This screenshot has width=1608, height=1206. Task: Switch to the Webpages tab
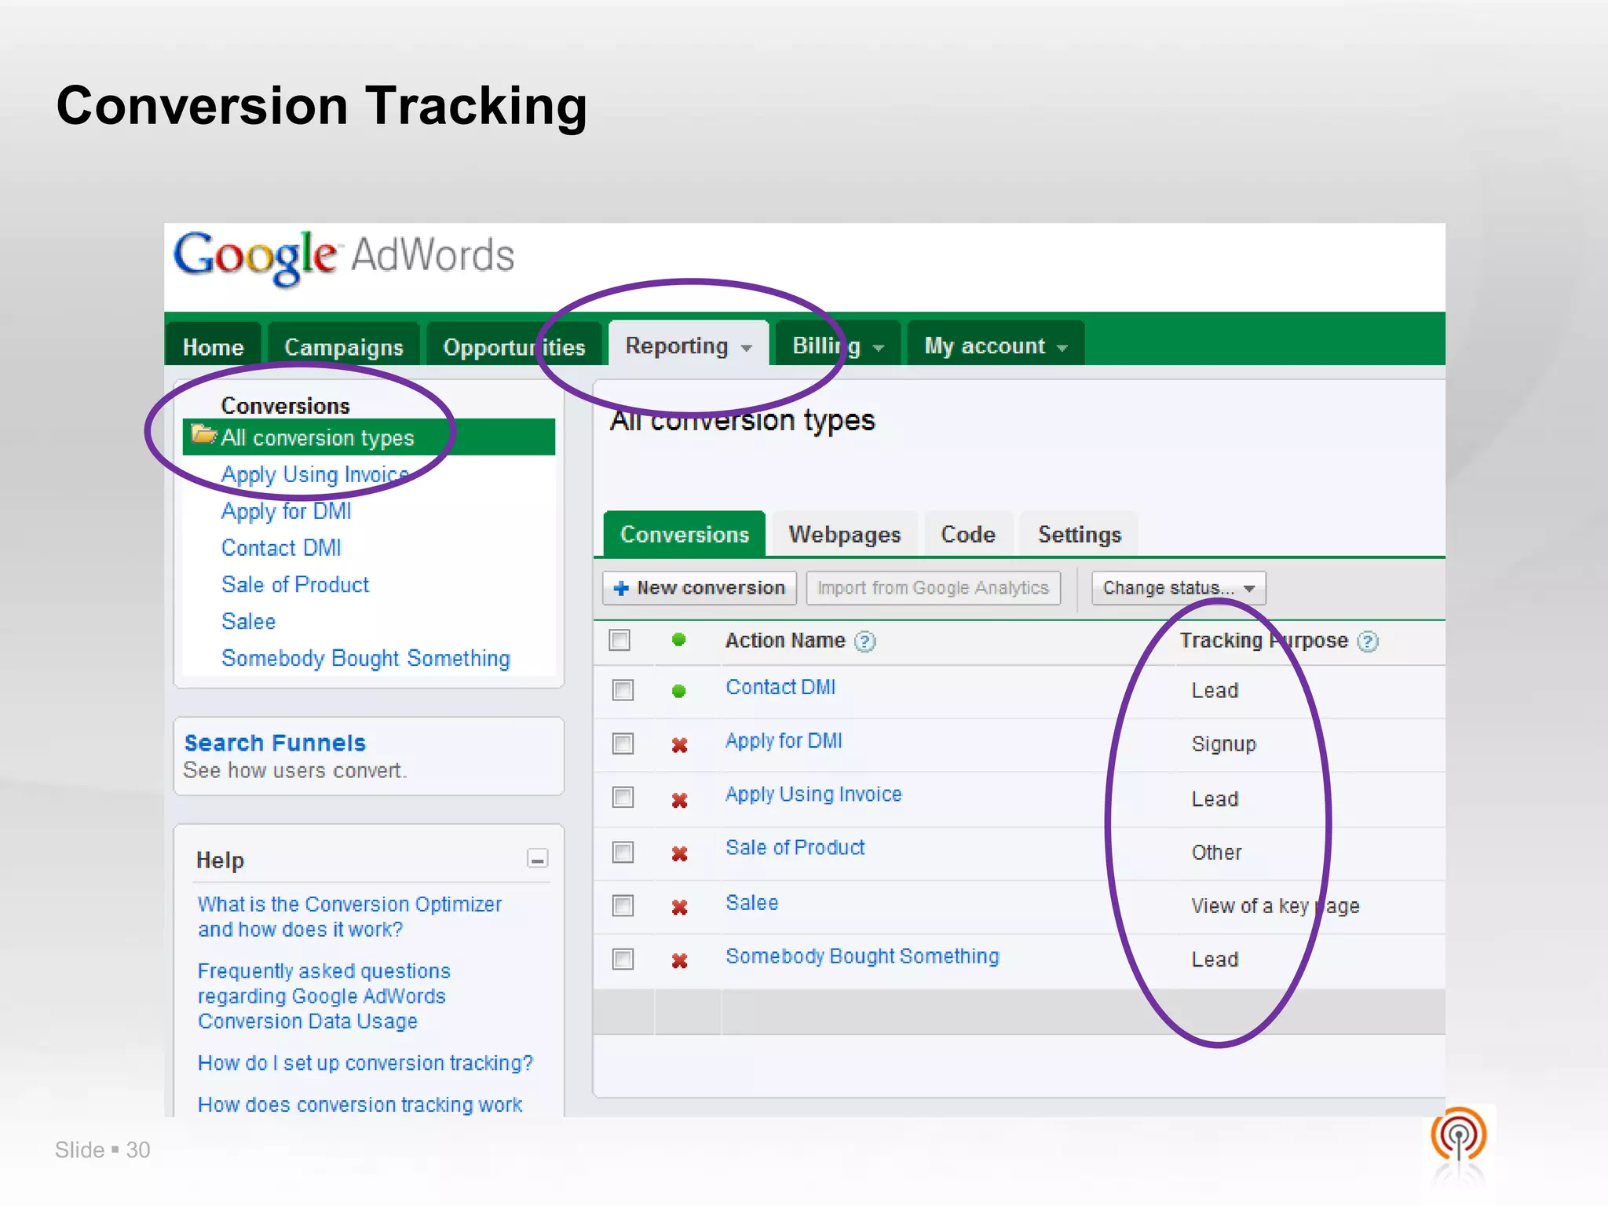(845, 535)
